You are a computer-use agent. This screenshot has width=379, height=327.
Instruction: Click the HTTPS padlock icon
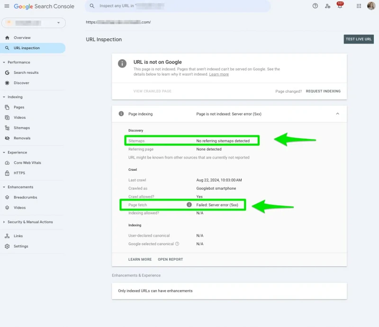coord(7,173)
